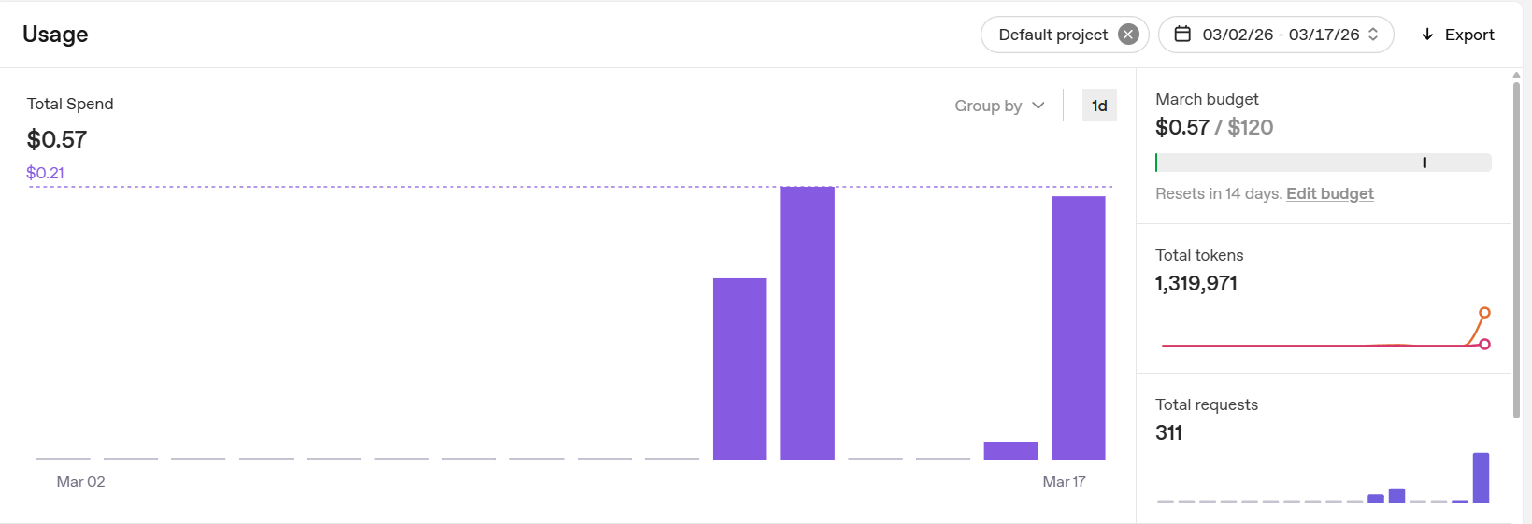Select the 1d interval button

click(1099, 106)
